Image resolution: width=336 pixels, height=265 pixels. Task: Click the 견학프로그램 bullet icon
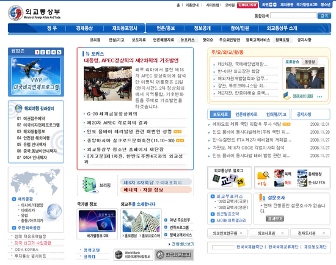pyautogui.click(x=166, y=227)
